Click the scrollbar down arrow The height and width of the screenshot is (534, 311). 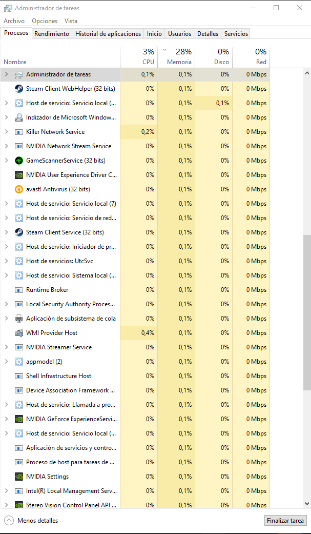(x=306, y=504)
